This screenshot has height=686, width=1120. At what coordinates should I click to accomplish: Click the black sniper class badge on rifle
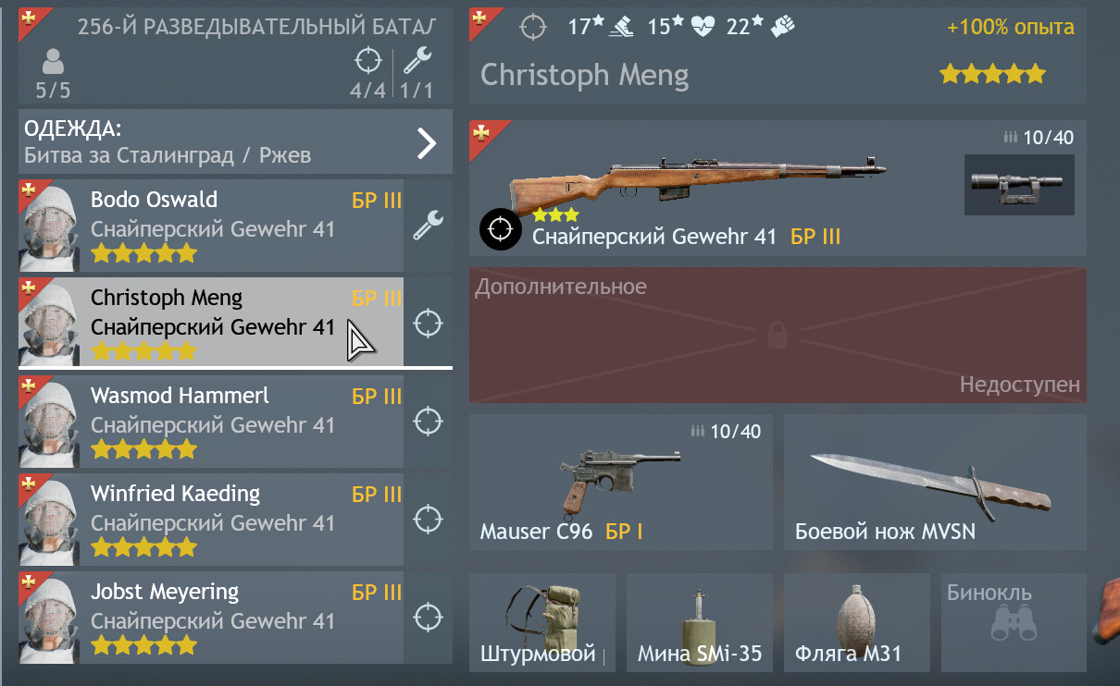[500, 228]
